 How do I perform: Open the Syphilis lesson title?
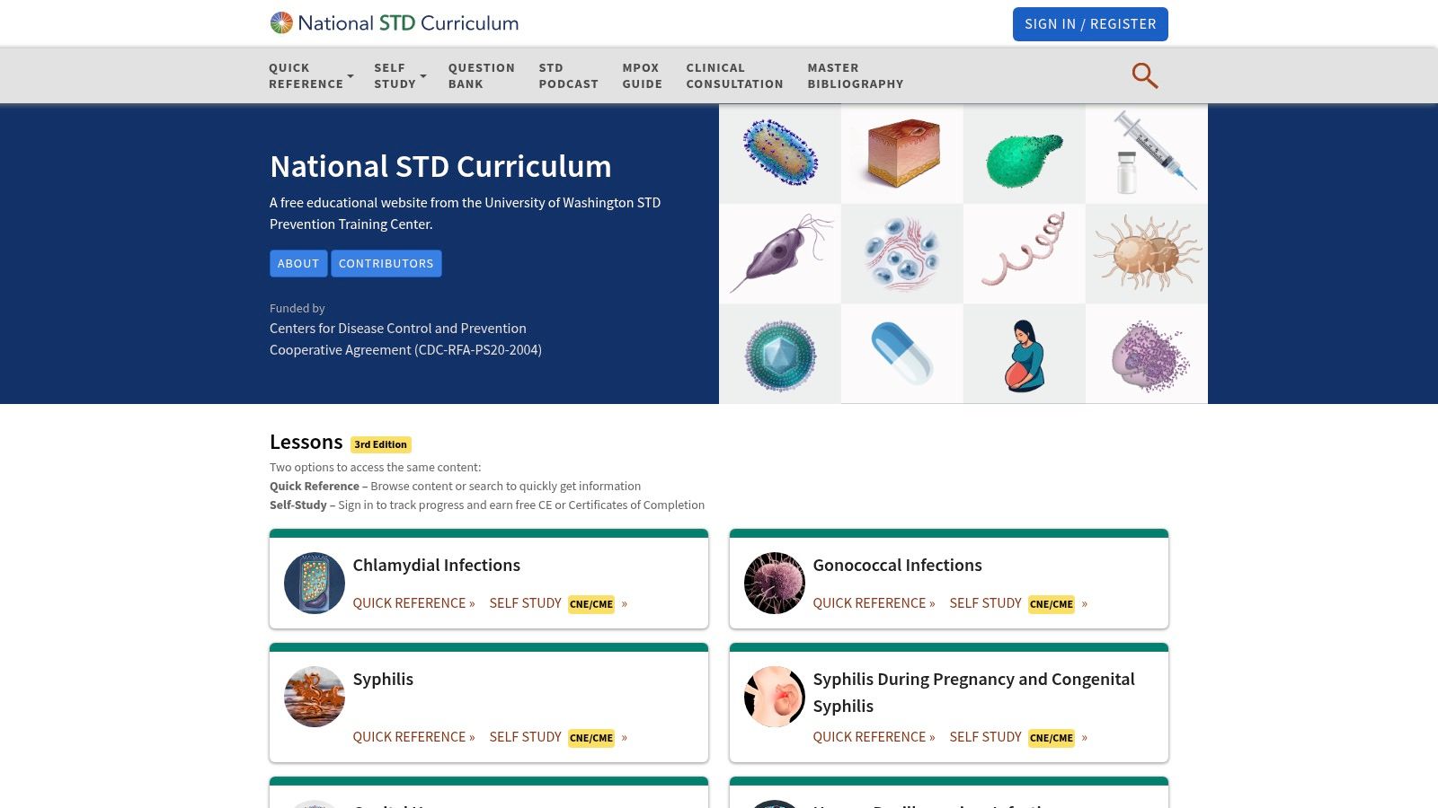tap(383, 680)
